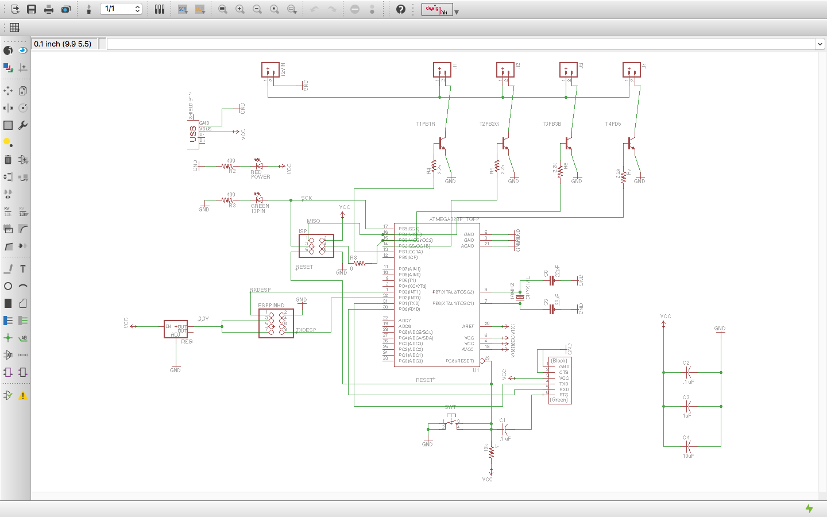Zoom in with the plus magnifier
The width and height of the screenshot is (827, 517).
240,9
